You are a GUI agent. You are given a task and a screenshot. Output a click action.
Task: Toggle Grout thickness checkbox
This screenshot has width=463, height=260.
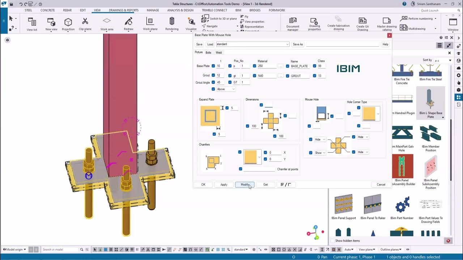pos(213,75)
